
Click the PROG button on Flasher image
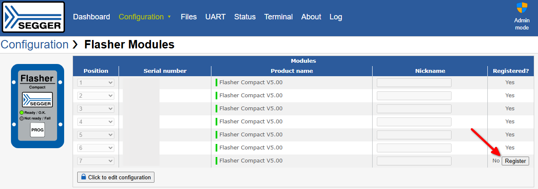pyautogui.click(x=37, y=130)
